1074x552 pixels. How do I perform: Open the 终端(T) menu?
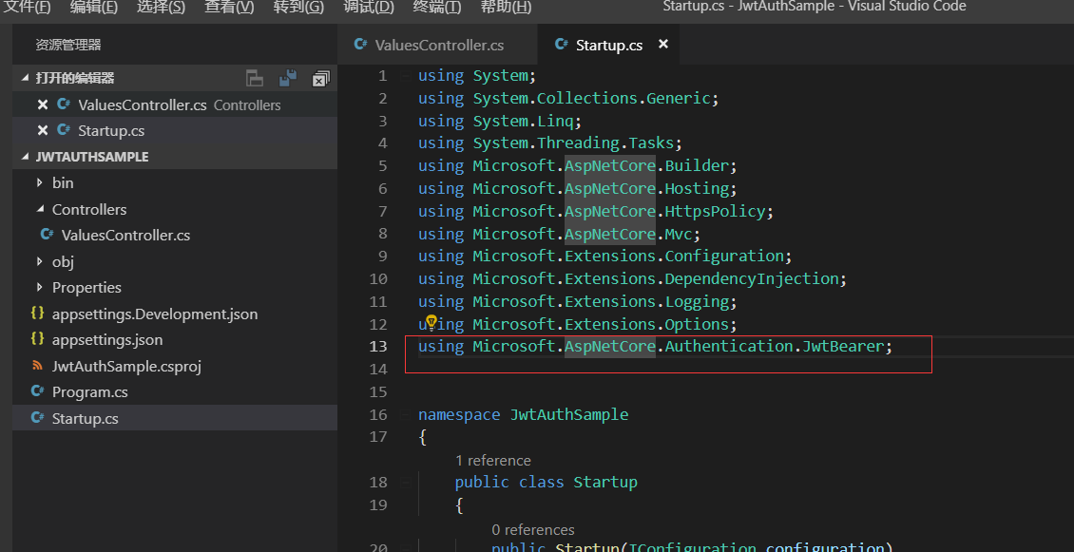437,7
